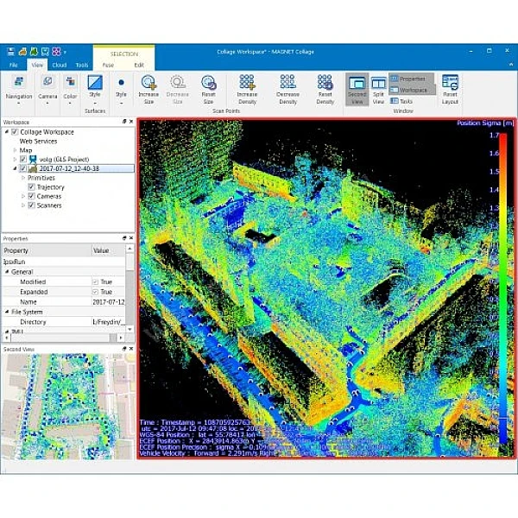518x518 pixels.
Task: Switch to the Cloud ribbon tab
Action: point(60,65)
